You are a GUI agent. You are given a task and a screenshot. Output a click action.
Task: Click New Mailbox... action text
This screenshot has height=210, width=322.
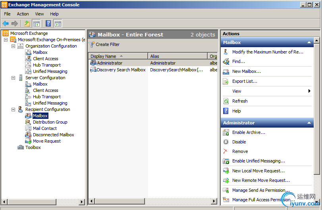point(247,71)
